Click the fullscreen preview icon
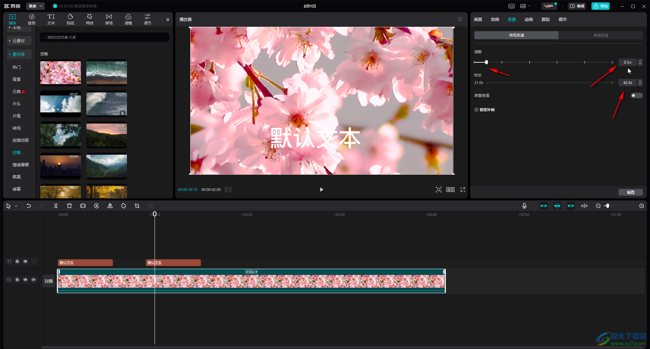Viewport: 650px width, 349px height. (463, 190)
